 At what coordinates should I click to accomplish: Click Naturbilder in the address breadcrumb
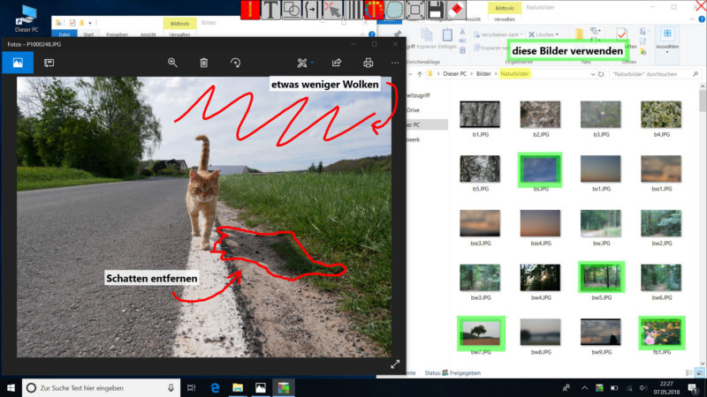coord(514,74)
